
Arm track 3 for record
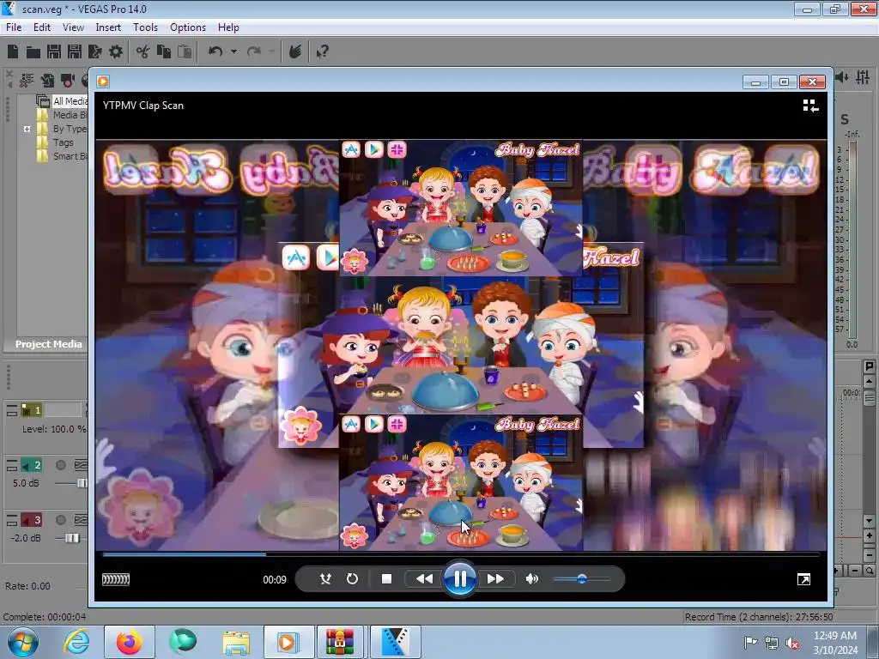(61, 520)
